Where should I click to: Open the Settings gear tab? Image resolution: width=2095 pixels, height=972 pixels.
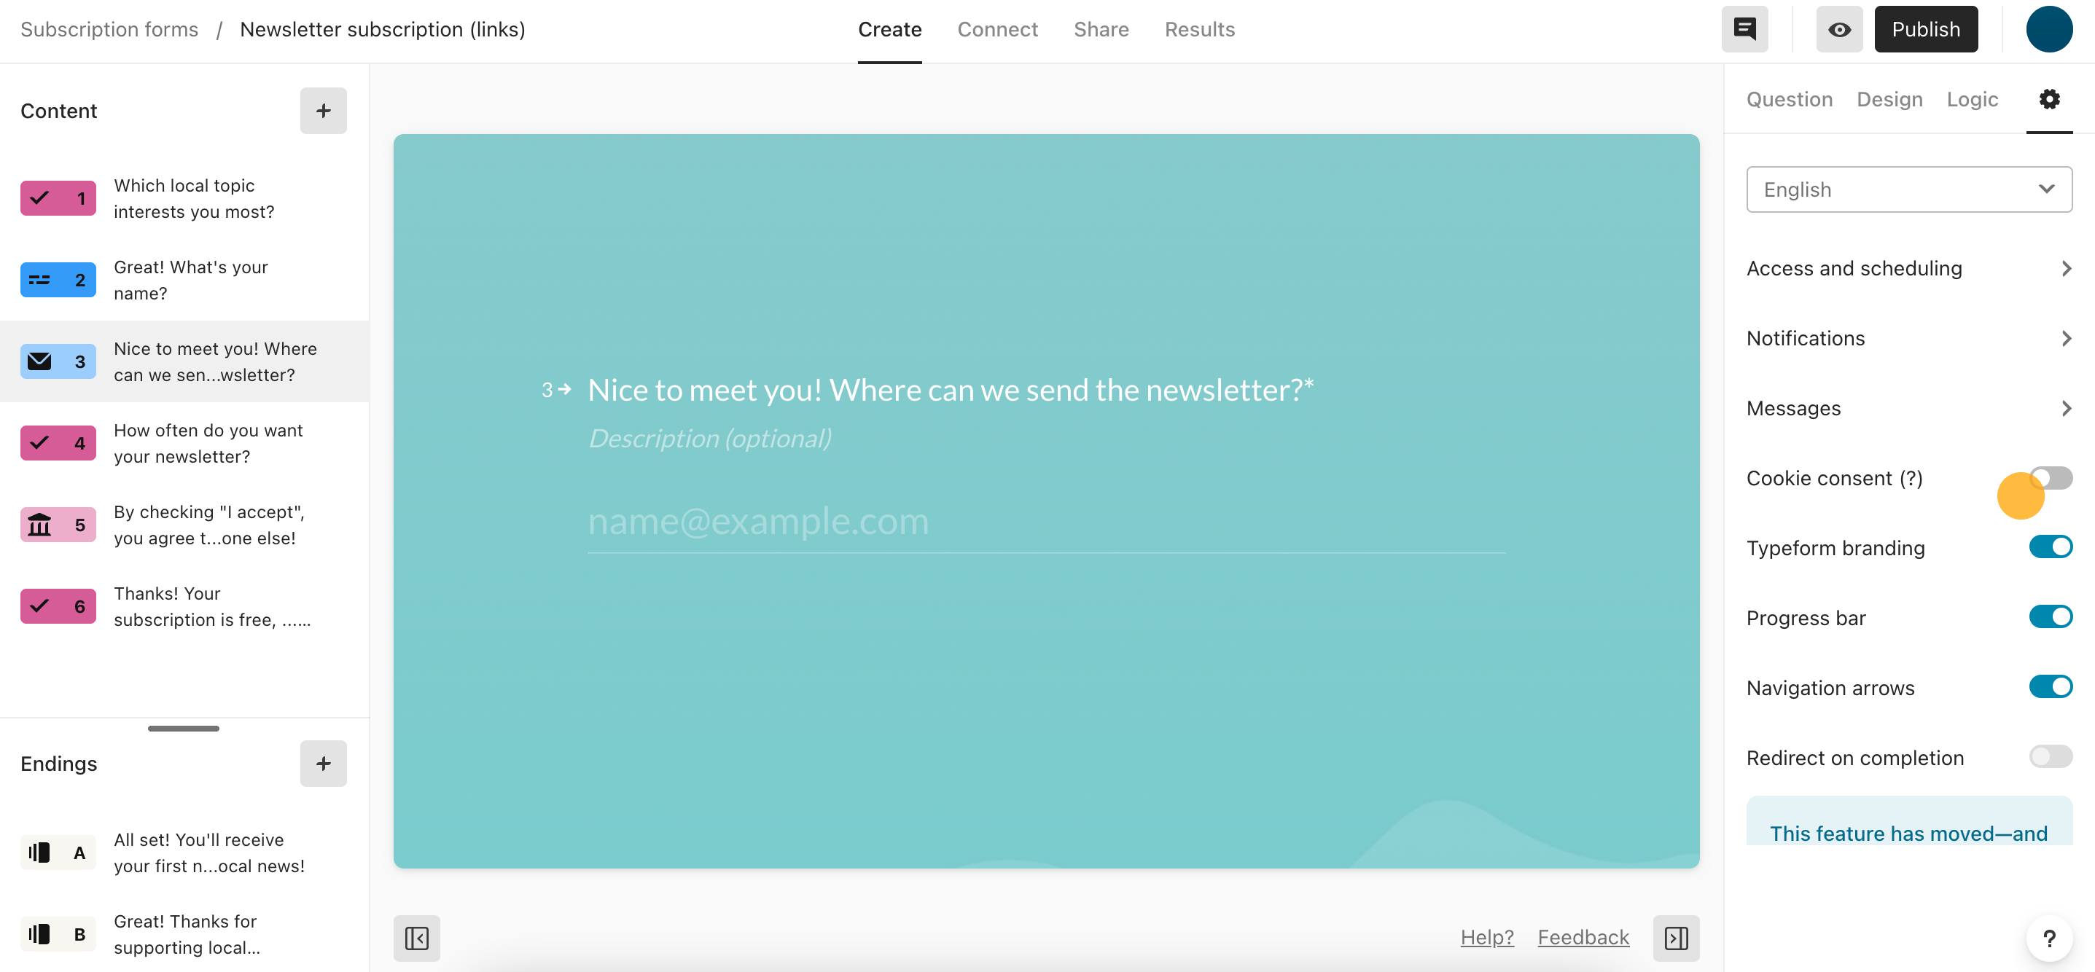point(2048,99)
